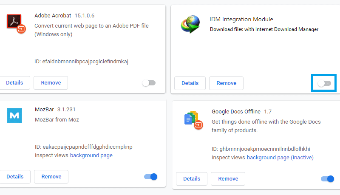
Task: Open Details for IDM Integration Module
Action: 190,83
